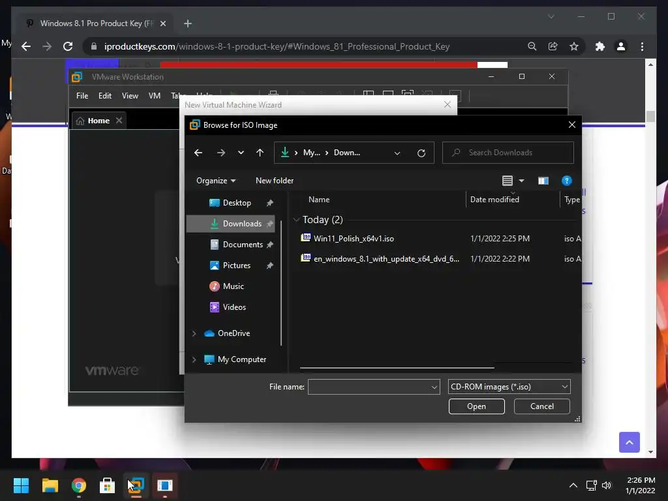
Task: Sort by the Name column header
Action: (318, 200)
